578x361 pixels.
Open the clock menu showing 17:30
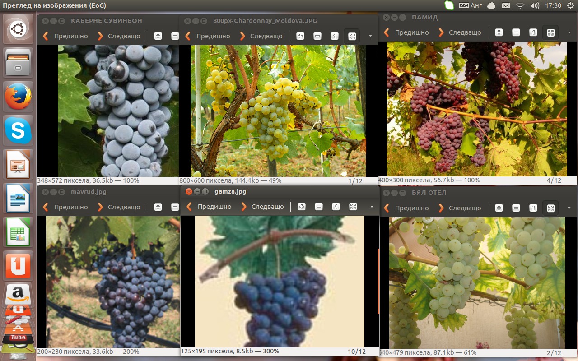(x=553, y=5)
